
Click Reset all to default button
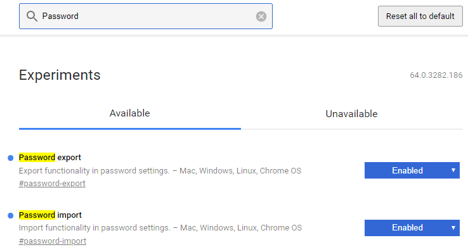pos(420,16)
